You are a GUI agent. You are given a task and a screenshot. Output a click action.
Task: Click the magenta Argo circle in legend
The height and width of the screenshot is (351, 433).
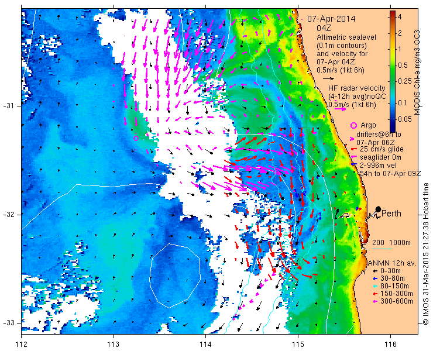(353, 125)
